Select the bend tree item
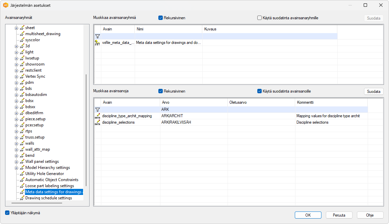Image resolution: width=389 pixels, height=224 pixels. pos(30,155)
